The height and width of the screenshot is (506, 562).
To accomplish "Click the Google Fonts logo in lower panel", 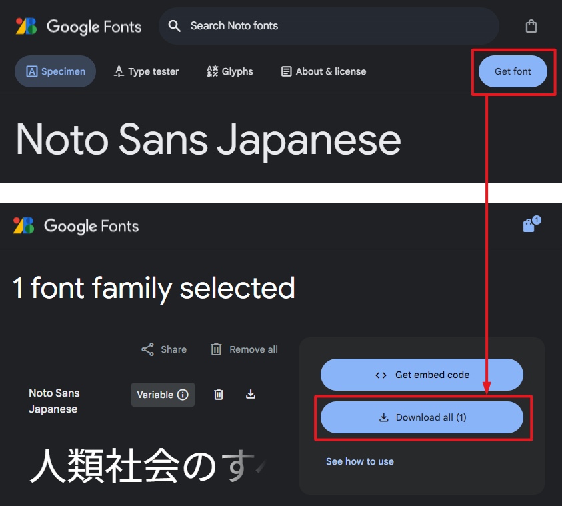I will coord(76,226).
